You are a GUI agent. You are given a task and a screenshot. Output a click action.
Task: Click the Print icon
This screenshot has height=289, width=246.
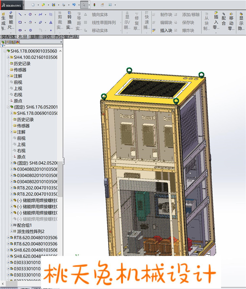(x=64, y=5)
